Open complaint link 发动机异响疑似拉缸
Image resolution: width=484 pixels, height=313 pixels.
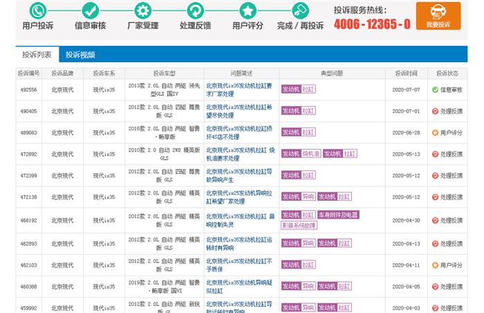coord(239,287)
